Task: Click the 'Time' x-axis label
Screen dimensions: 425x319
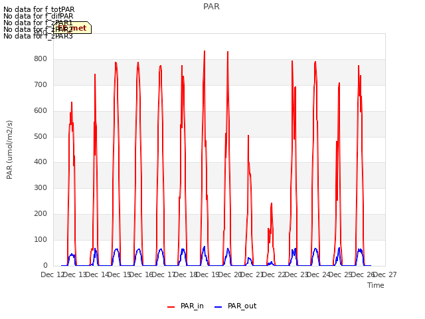Action: (376, 285)
